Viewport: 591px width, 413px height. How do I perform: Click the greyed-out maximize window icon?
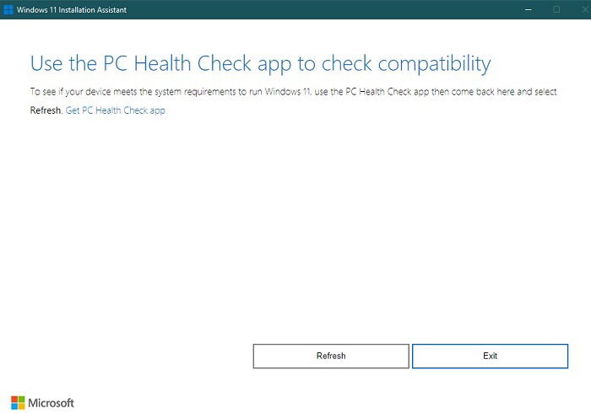pyautogui.click(x=556, y=9)
